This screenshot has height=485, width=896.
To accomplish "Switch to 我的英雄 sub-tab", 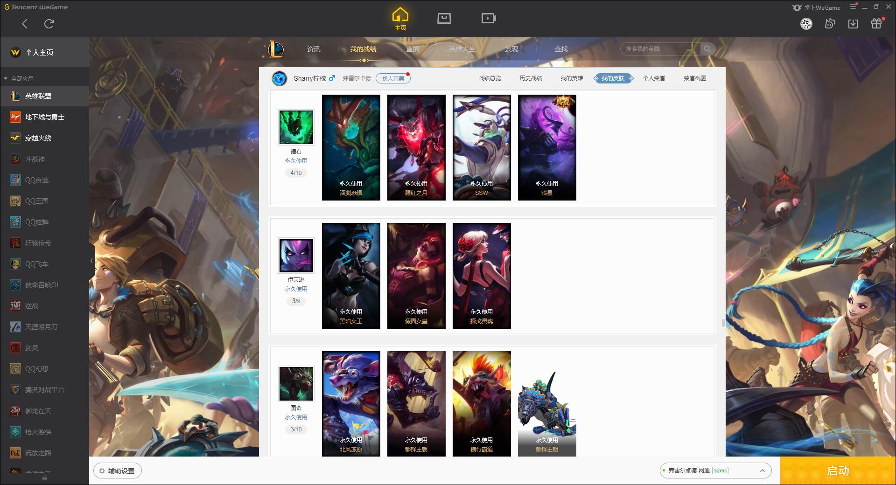I will (572, 78).
